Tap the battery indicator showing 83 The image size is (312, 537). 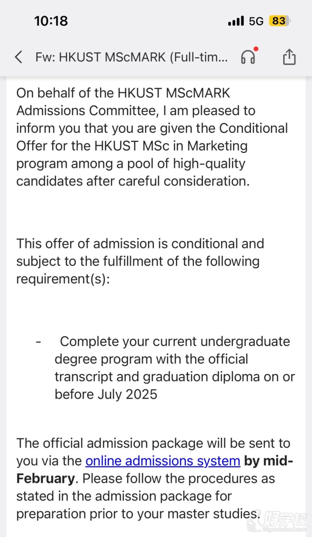pos(279,21)
